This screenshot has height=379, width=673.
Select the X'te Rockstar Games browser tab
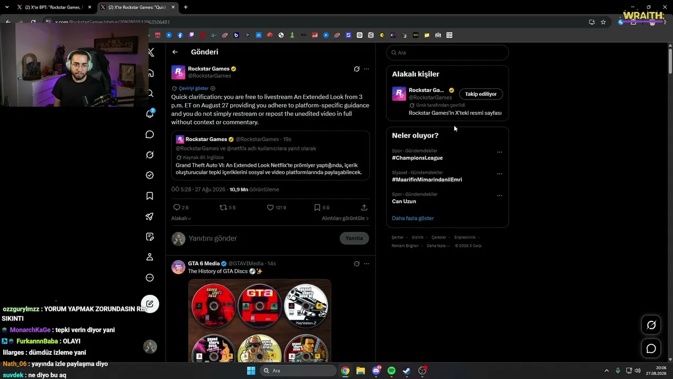[138, 7]
